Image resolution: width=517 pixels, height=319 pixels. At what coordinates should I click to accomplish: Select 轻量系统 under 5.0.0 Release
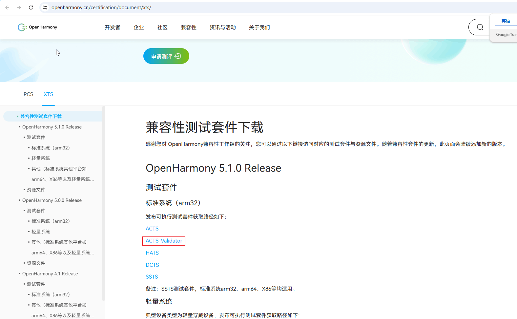point(41,232)
